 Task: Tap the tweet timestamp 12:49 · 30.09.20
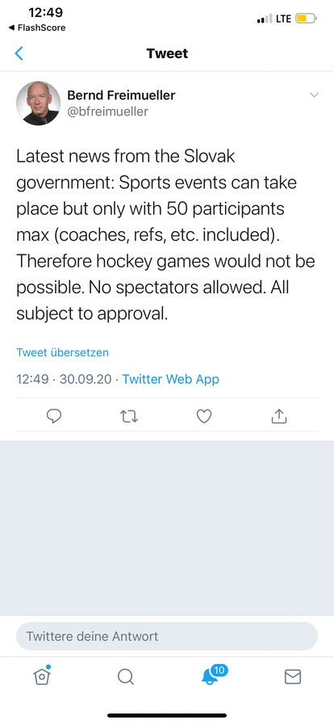[64, 379]
